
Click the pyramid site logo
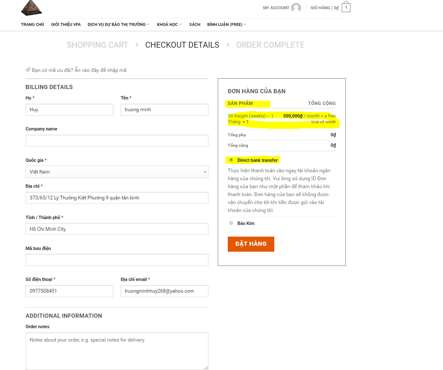(x=32, y=7)
